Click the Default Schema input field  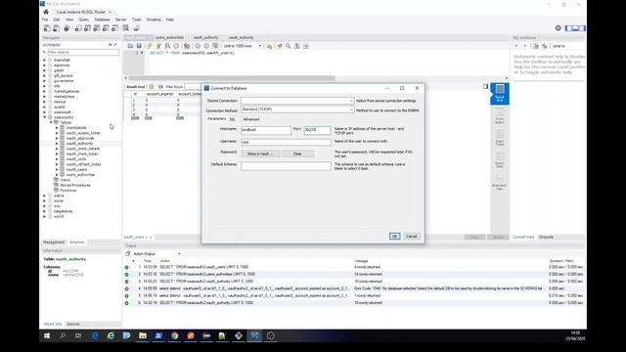[286, 166]
